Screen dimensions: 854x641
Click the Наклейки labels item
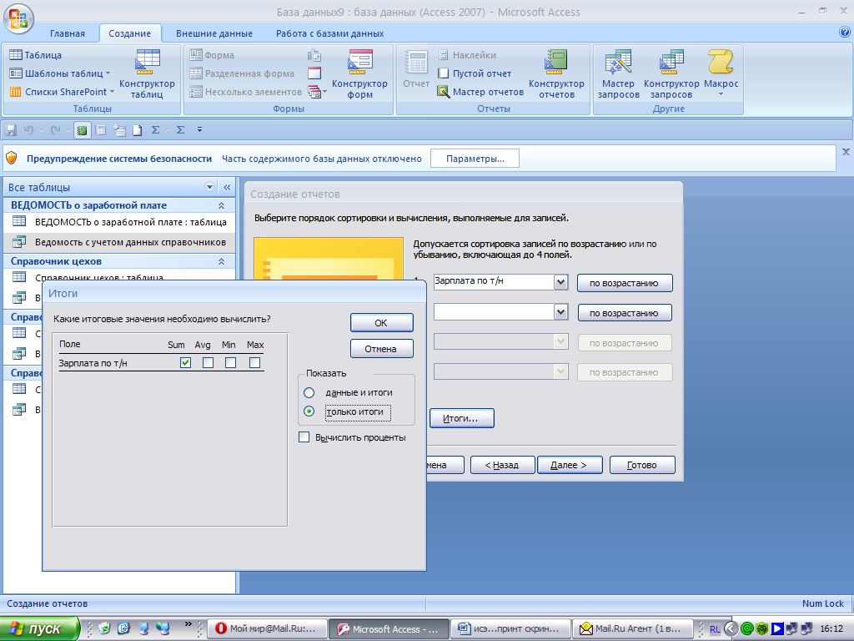(x=467, y=55)
